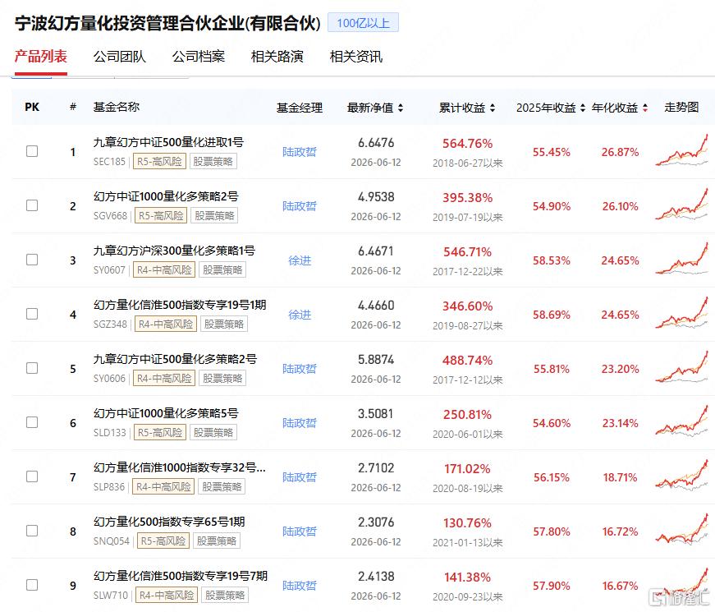Click the 走势图 column header
The width and height of the screenshot is (715, 612).
tap(681, 108)
